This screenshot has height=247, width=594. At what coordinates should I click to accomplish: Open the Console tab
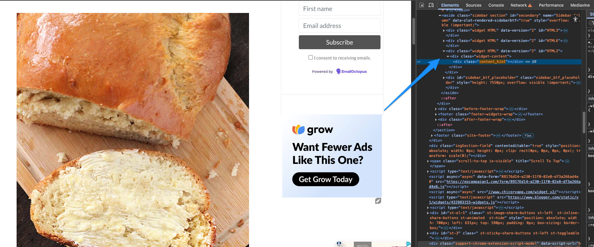tap(496, 5)
